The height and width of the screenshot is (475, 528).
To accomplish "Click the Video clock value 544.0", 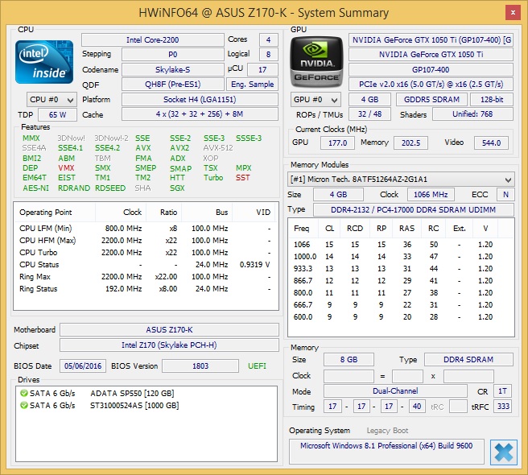I will click(x=491, y=142).
